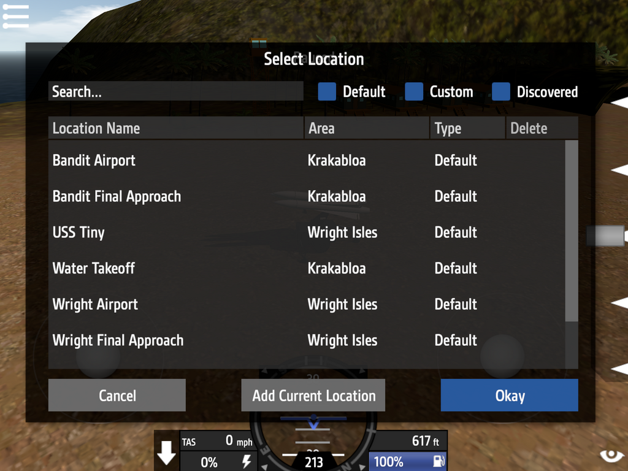The width and height of the screenshot is (628, 471).
Task: Click the lightning bolt throttle icon
Action: click(247, 461)
